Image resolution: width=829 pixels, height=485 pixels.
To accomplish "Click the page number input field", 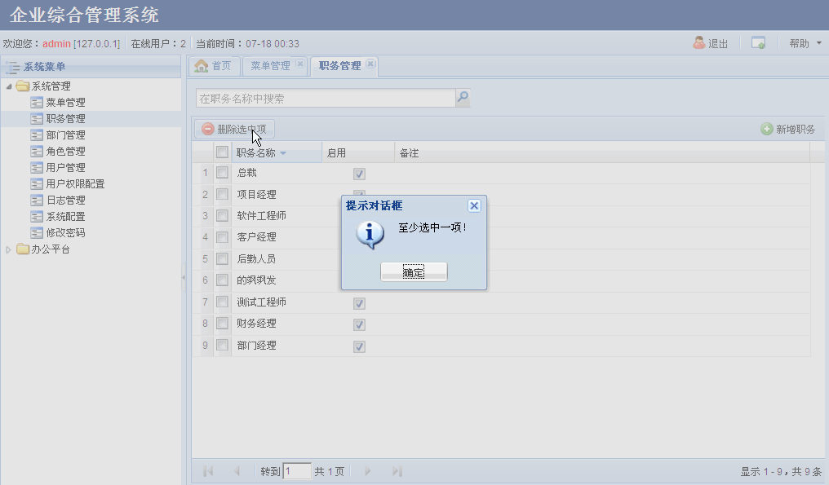I will pyautogui.click(x=297, y=471).
